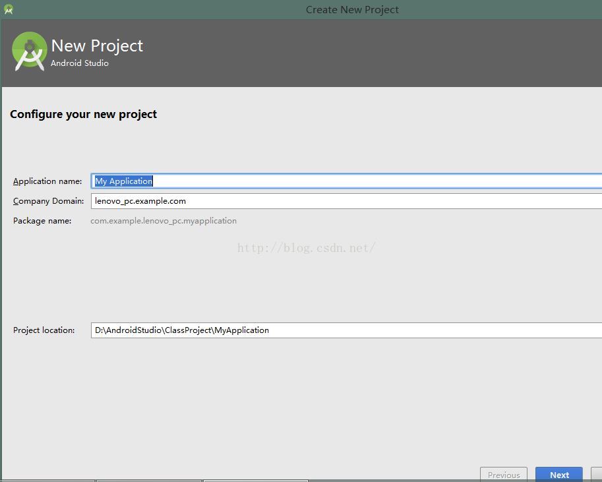Click the com.example.lenovo_pc.myapplication package text
This screenshot has height=482, width=602.
tap(164, 221)
